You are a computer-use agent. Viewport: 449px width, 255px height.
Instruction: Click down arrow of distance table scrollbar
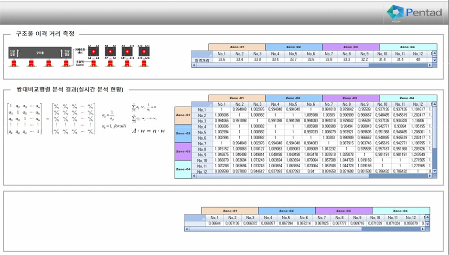click(x=434, y=61)
